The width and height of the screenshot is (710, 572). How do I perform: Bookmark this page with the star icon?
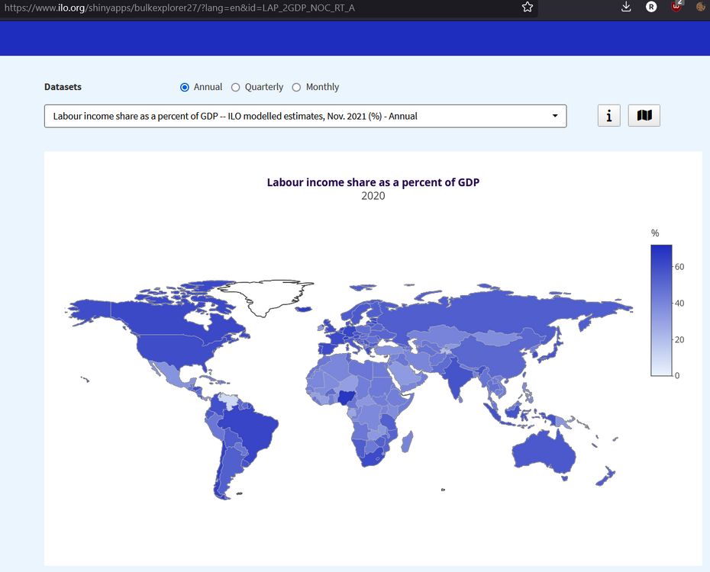(527, 7)
